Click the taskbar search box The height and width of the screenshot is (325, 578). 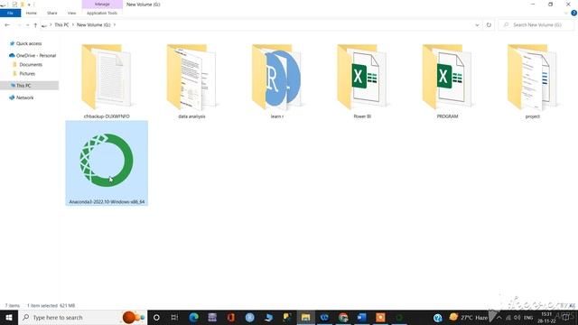pyautogui.click(x=82, y=317)
